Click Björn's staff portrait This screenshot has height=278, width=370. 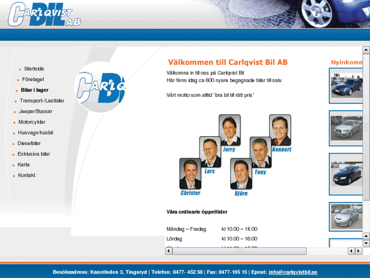click(x=241, y=174)
